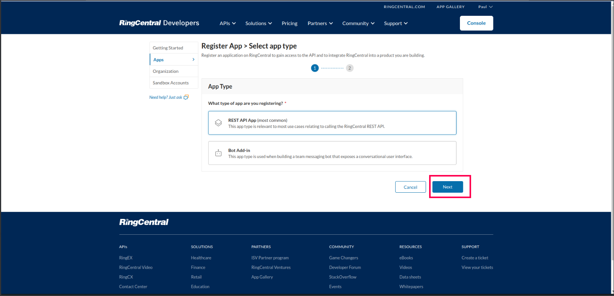This screenshot has height=296, width=614.
Task: Go to RINGCENTRAL.COM top link
Action: pyautogui.click(x=404, y=7)
